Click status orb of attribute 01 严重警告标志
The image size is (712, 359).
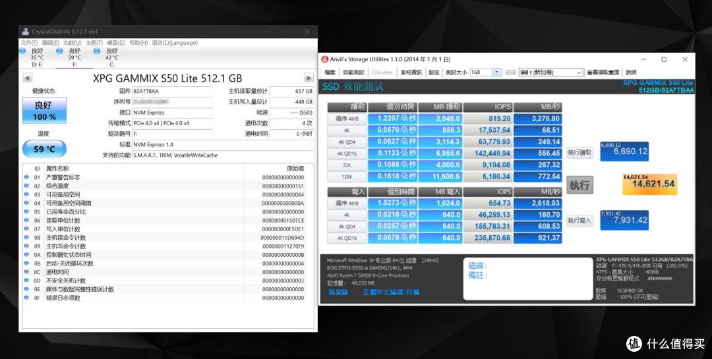coord(26,177)
